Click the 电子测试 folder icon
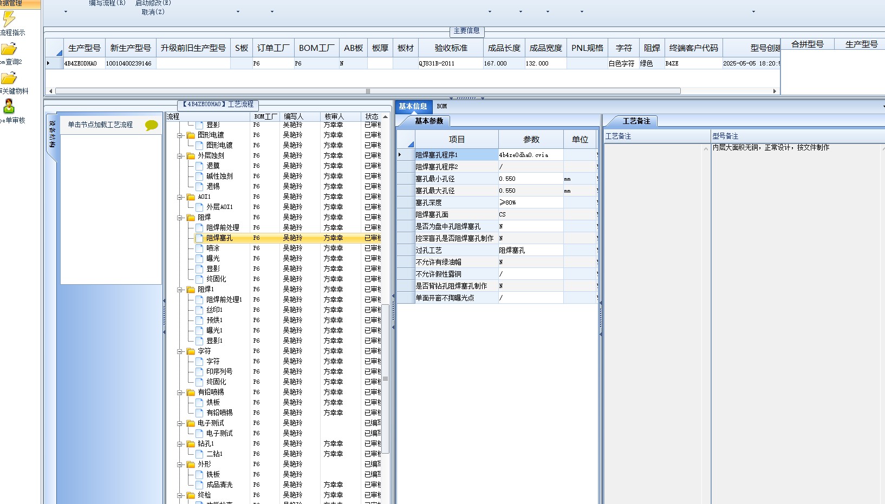The height and width of the screenshot is (504, 885). click(x=191, y=423)
